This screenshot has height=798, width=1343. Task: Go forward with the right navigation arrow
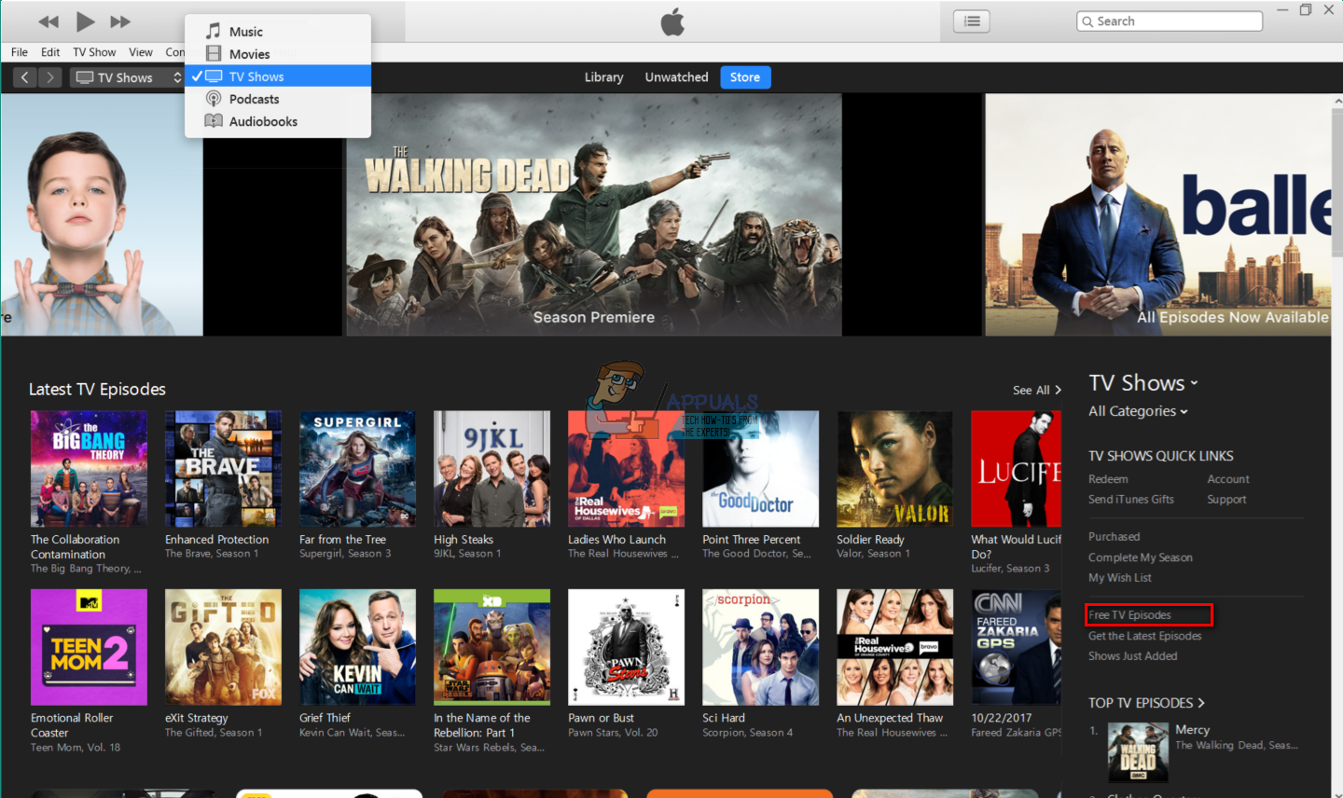click(x=50, y=77)
